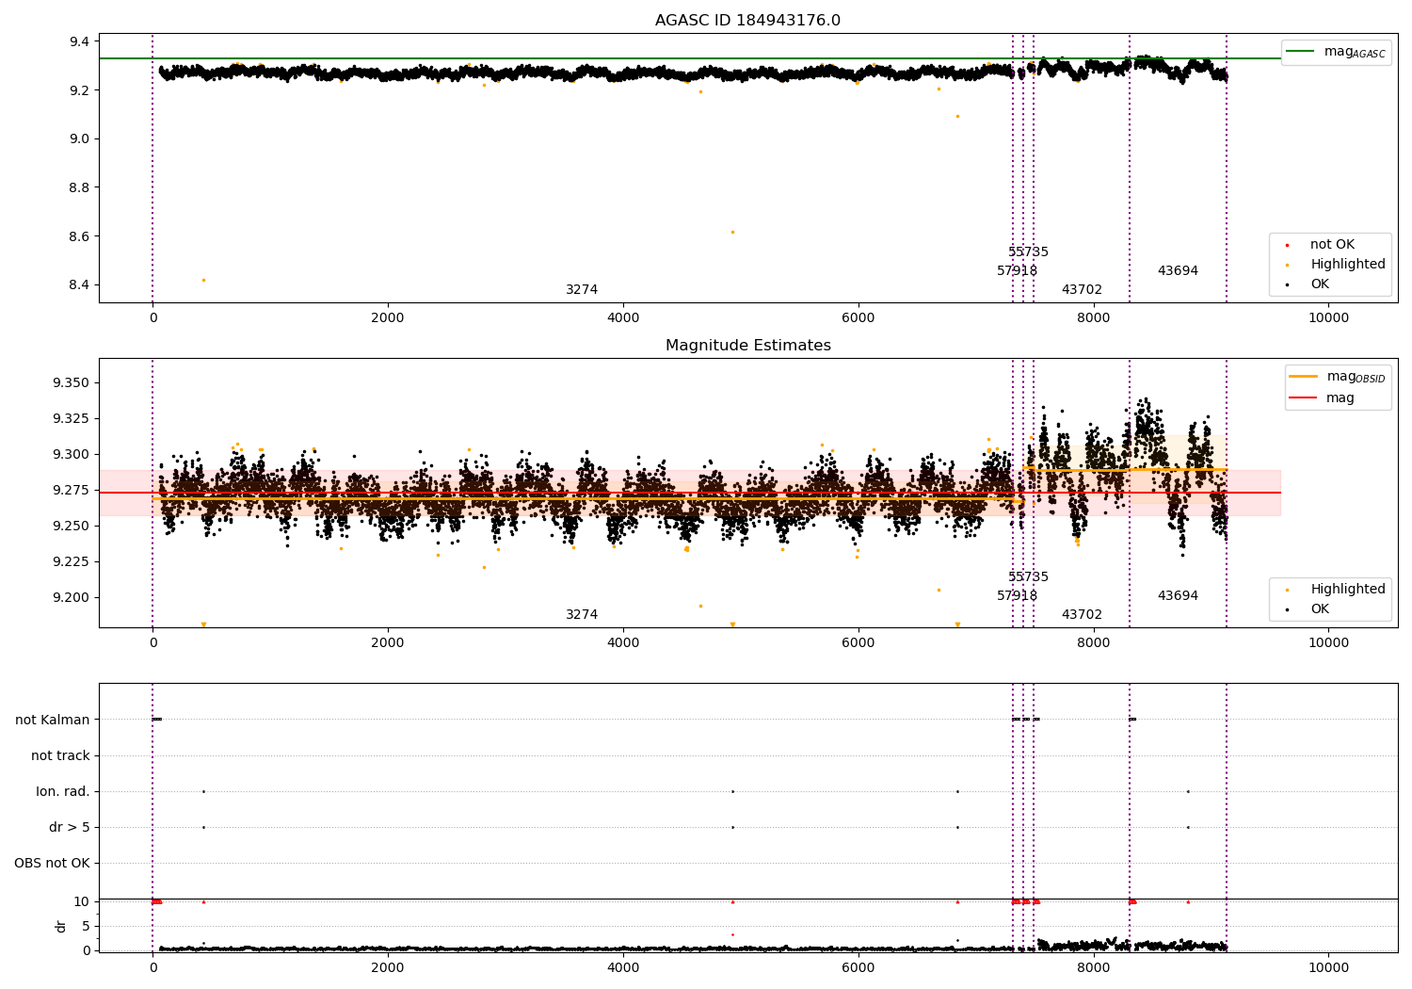Image resolution: width=1412 pixels, height=989 pixels.
Task: Click the "not track" axis label
Action: [60, 755]
